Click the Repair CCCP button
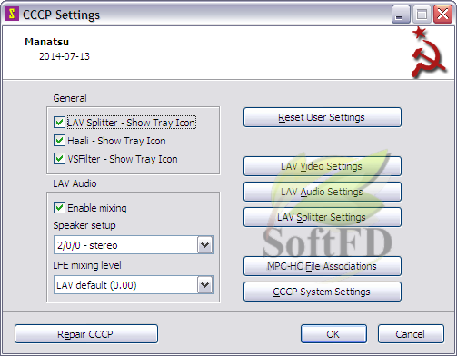 86,334
